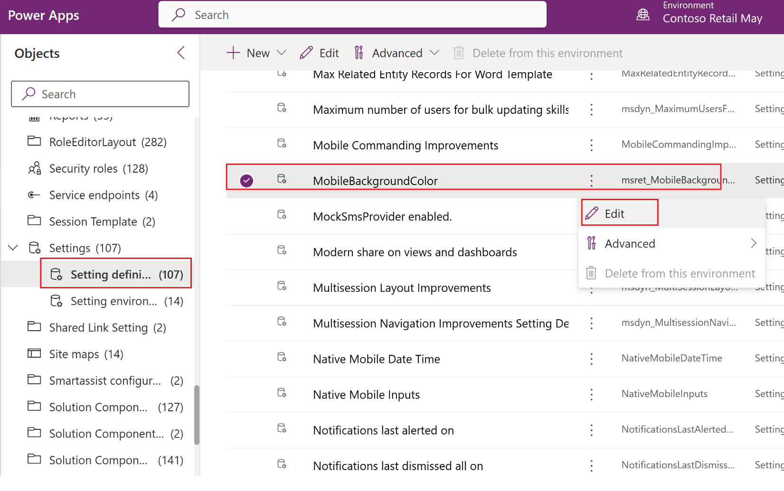Click the search magnifier icon in top bar
The width and height of the screenshot is (784, 491).
179,15
